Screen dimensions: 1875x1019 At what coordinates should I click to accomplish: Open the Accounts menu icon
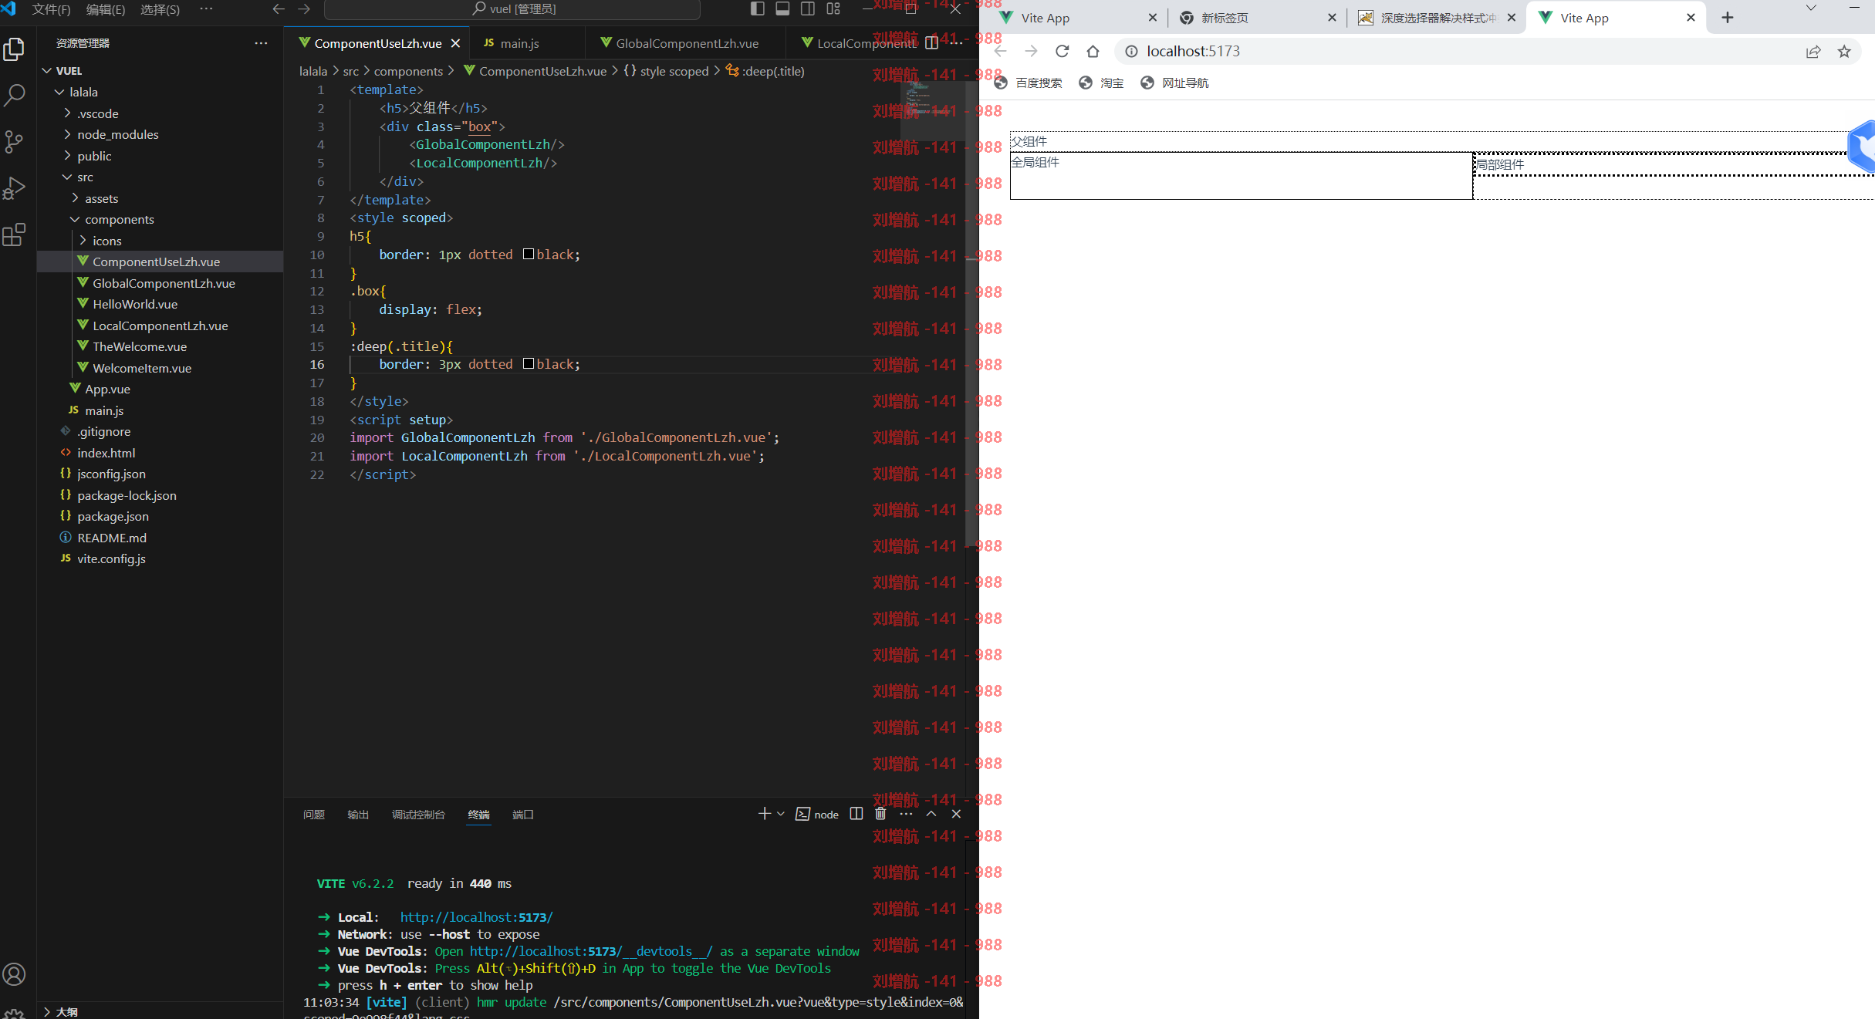point(15,974)
